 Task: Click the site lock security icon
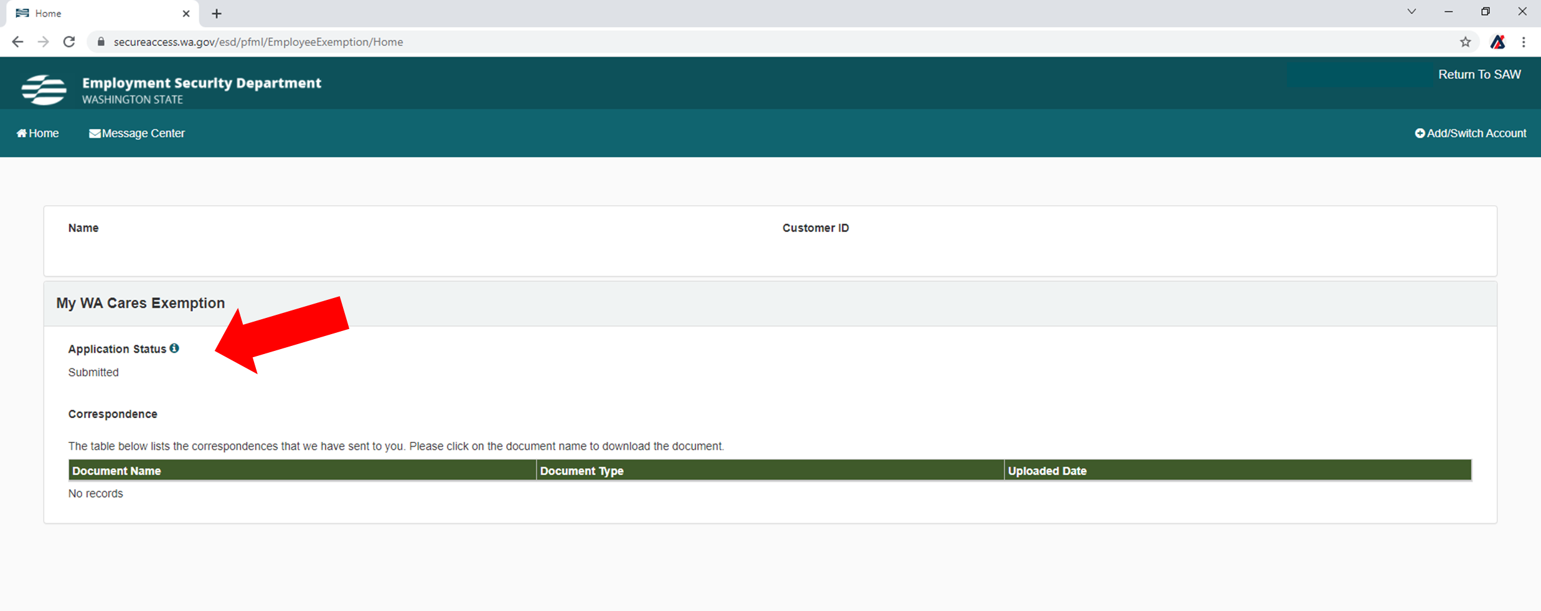pos(101,42)
